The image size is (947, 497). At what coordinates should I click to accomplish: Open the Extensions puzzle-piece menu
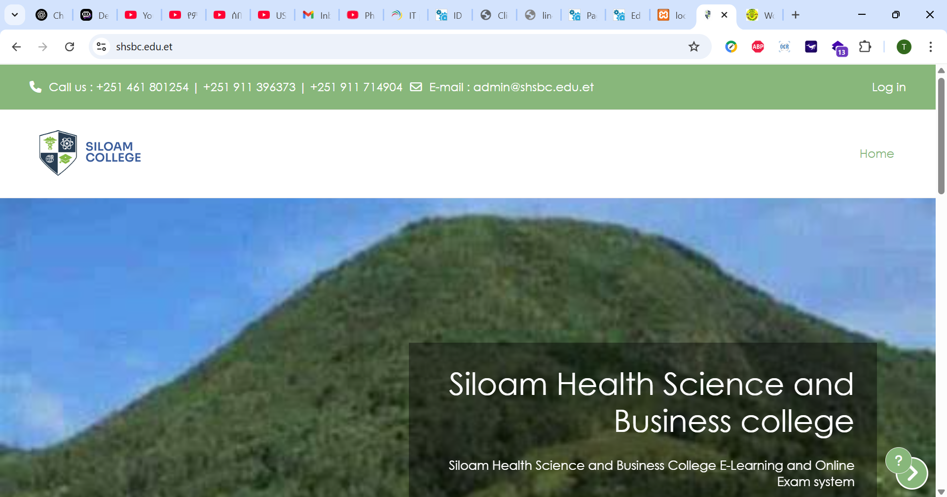[865, 46]
